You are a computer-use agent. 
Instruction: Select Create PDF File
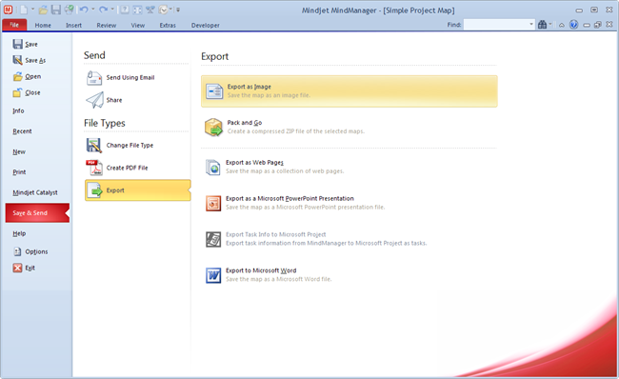click(x=117, y=168)
